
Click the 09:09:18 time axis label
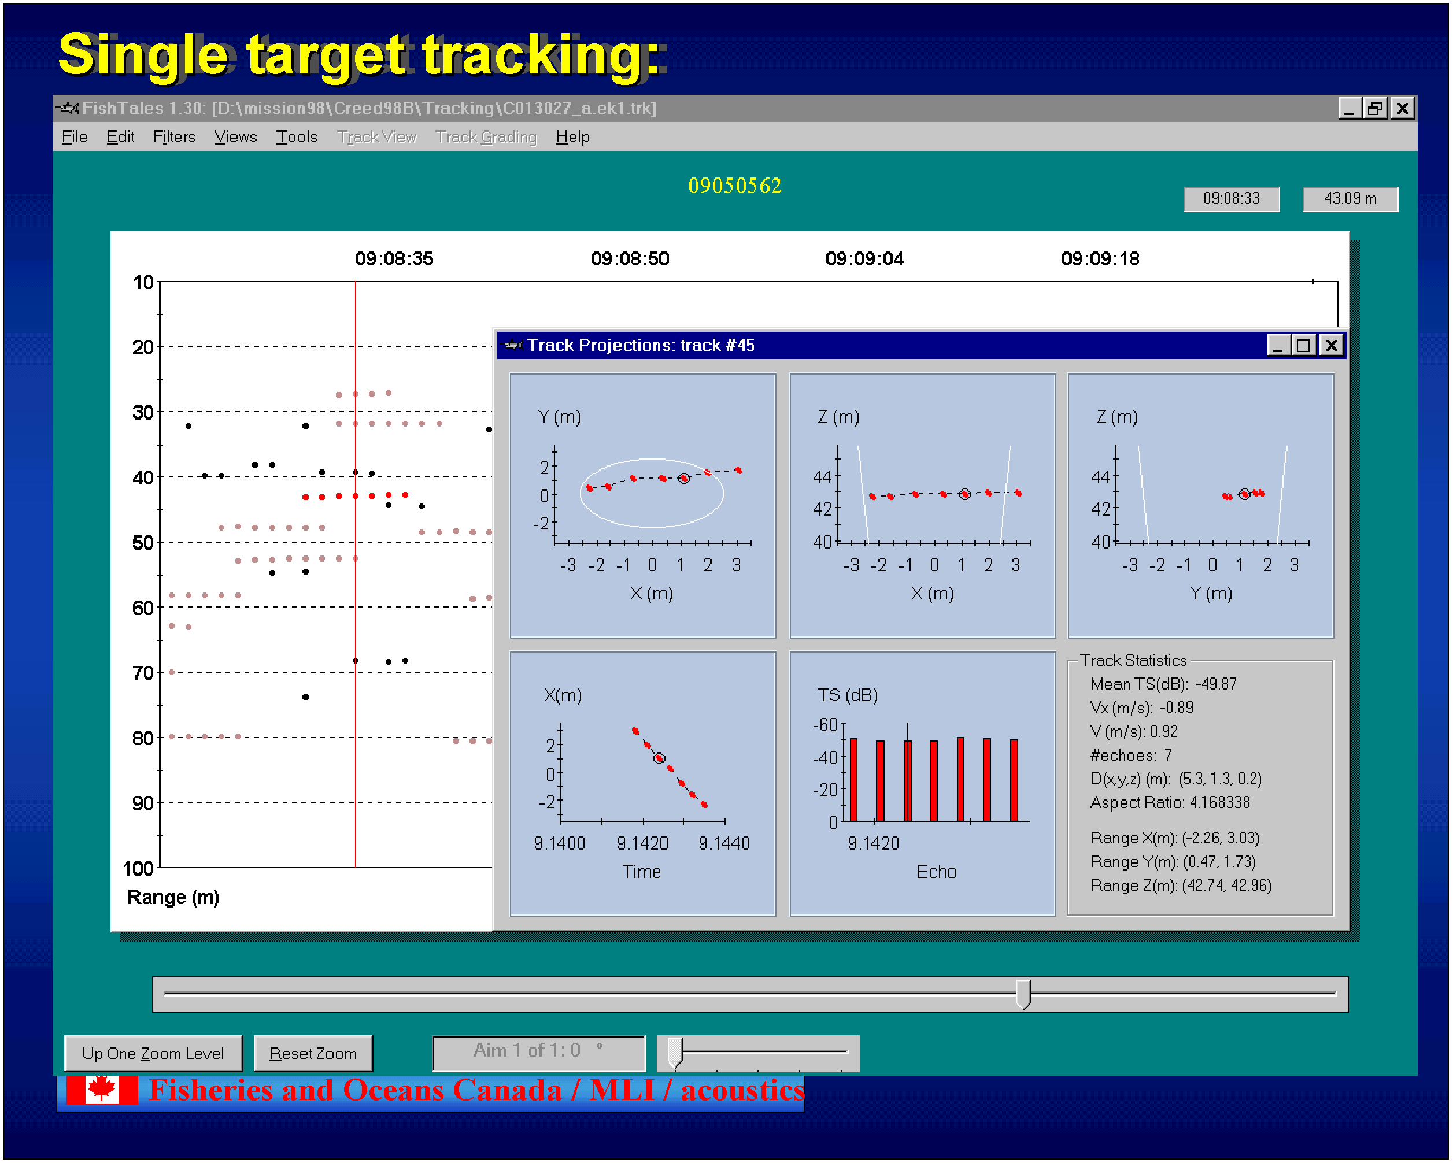[x=1100, y=259]
